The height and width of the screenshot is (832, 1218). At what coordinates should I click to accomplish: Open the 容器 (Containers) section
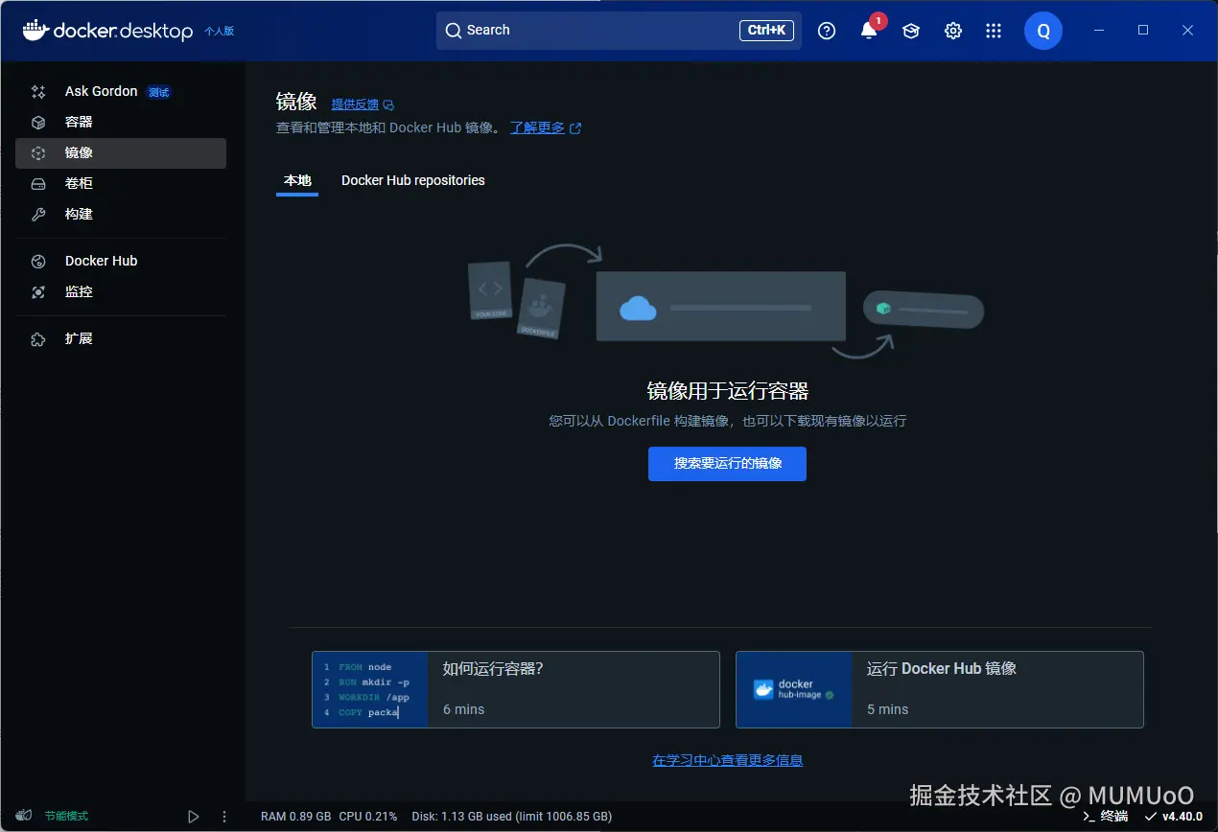121,123
